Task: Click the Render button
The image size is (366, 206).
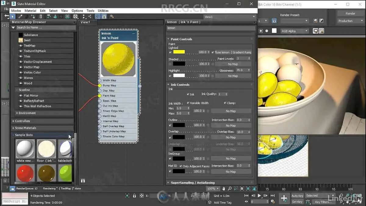Action: click(350, 13)
